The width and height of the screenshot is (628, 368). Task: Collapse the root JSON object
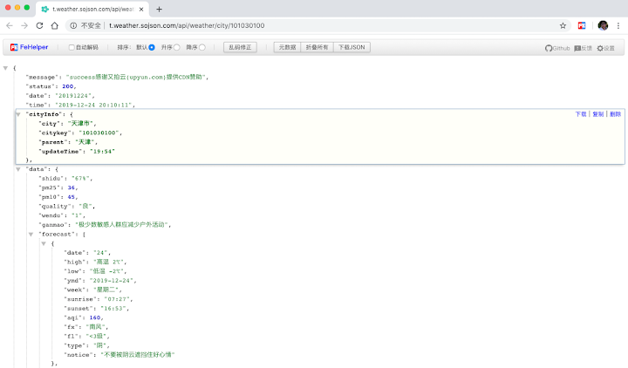click(x=5, y=68)
